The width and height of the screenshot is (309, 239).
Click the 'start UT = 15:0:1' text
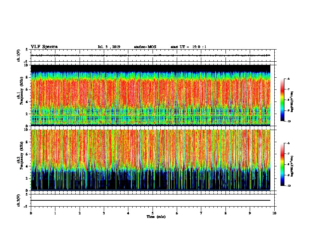(x=188, y=47)
